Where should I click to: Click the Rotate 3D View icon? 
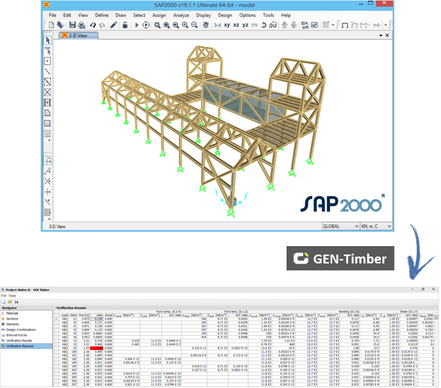pyautogui.click(x=264, y=25)
